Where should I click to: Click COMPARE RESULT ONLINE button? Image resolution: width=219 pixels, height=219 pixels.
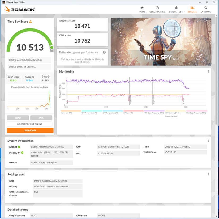29,124
